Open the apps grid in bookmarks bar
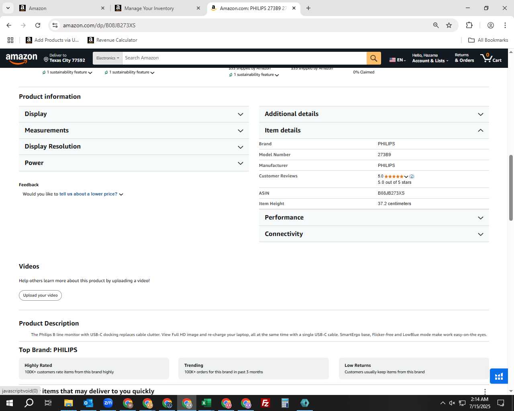 [x=10, y=40]
